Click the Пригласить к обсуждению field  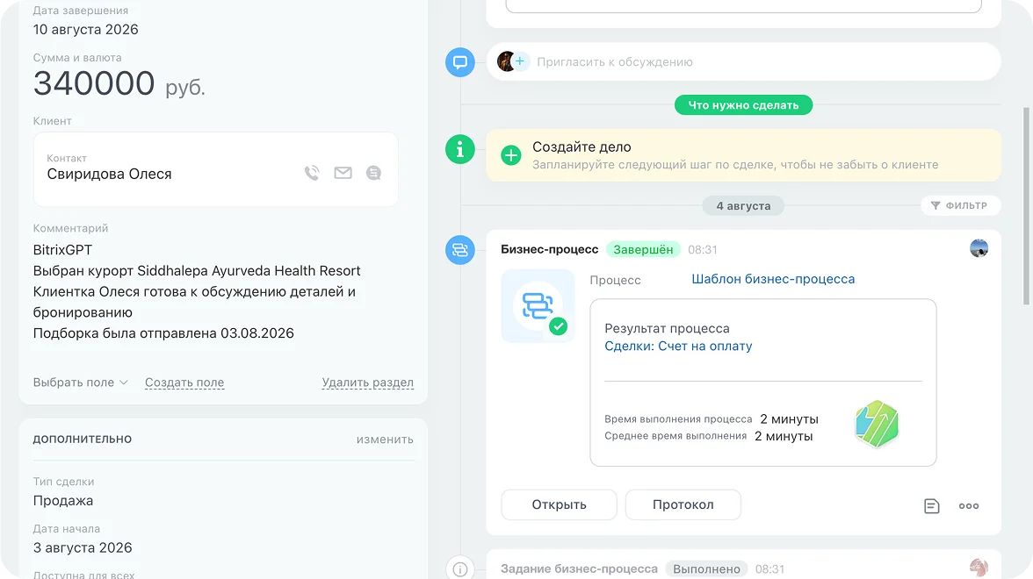[x=743, y=61]
